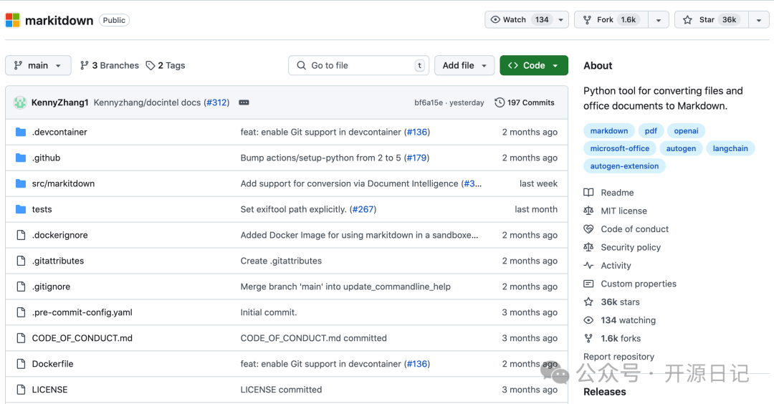Click the Microsoft logo avatar beside markitdown
The image size is (774, 404).
coord(12,20)
